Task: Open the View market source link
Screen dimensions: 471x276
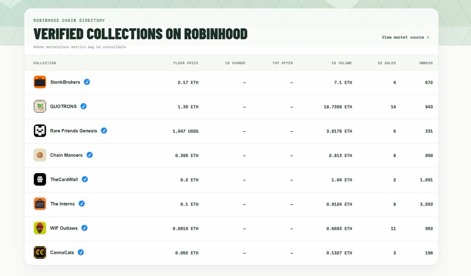Action: [405, 37]
